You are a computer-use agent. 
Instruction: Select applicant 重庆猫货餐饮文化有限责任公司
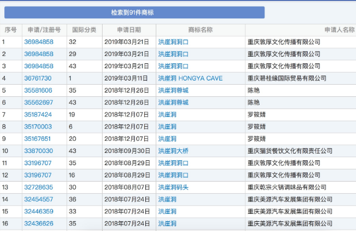(290, 151)
